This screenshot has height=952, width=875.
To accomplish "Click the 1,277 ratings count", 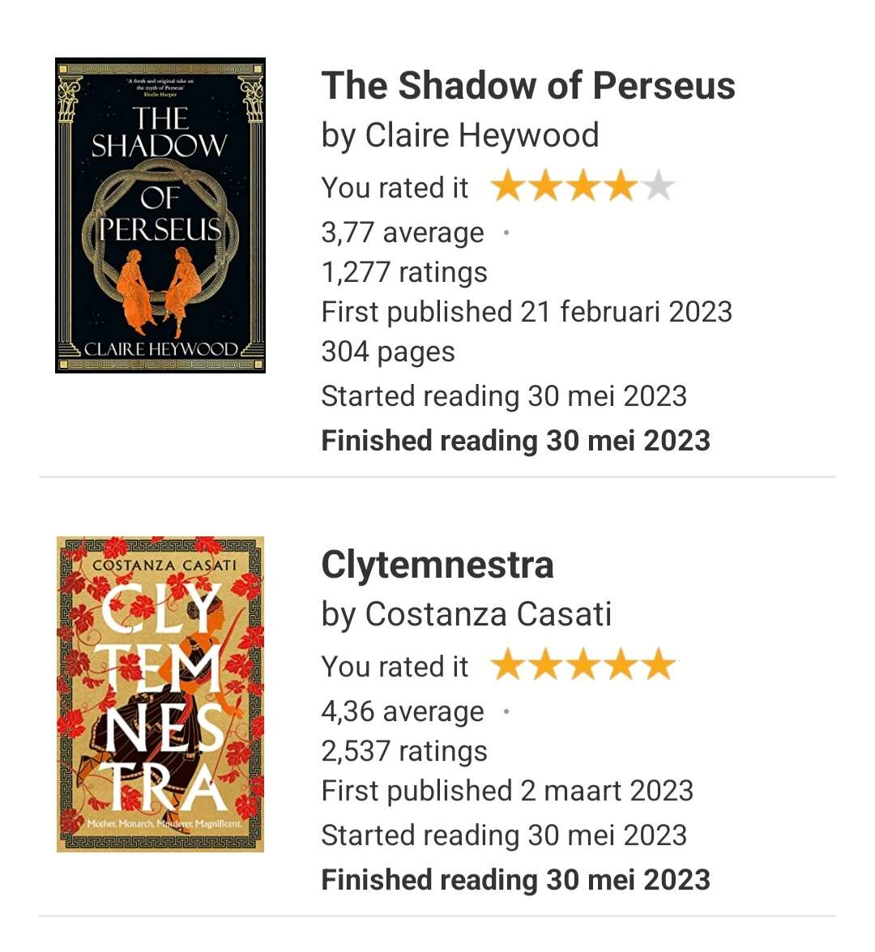I will tap(404, 272).
